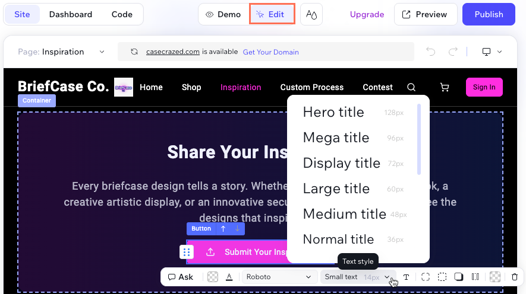
Task: Open the Code tab
Action: [x=122, y=14]
